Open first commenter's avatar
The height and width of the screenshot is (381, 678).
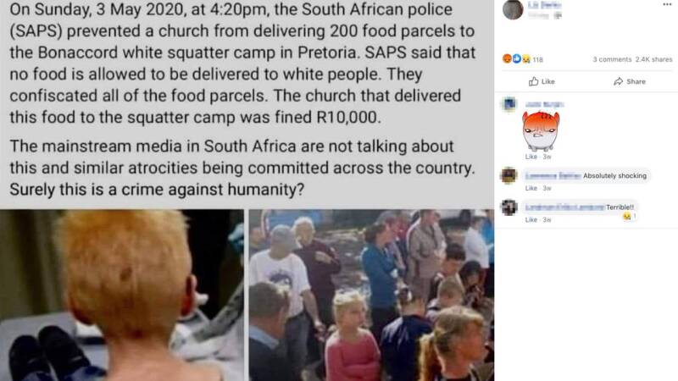pyautogui.click(x=509, y=104)
